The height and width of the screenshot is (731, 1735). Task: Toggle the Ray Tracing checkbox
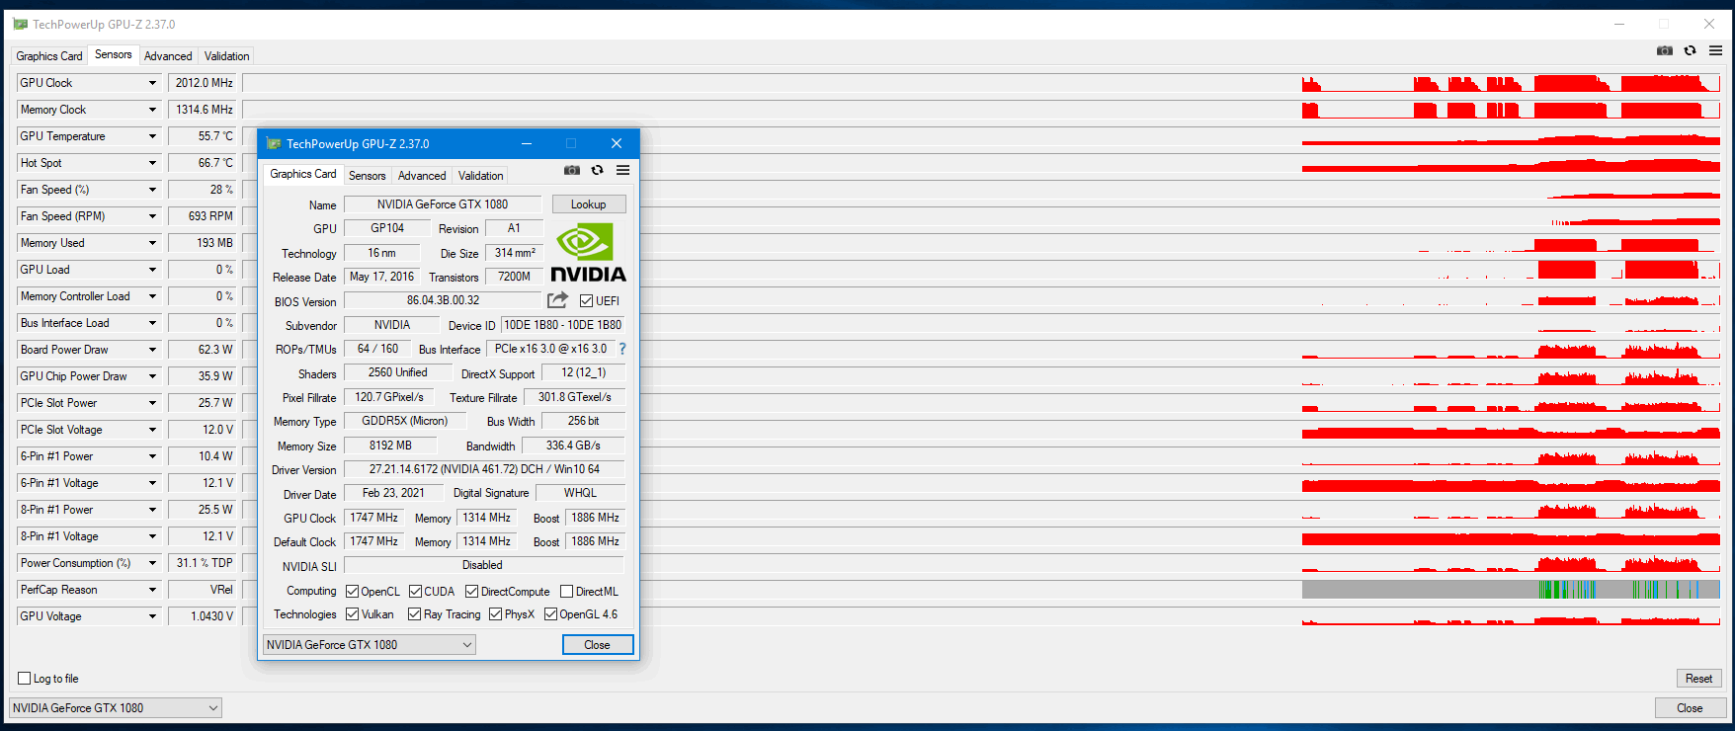(x=415, y=614)
